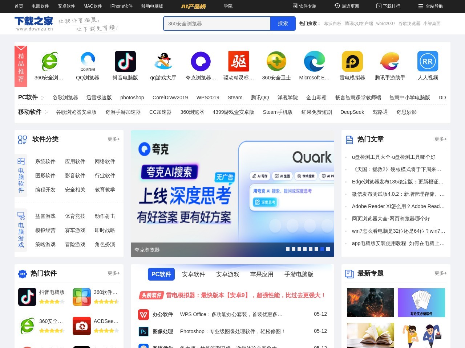This screenshot has height=348, width=465.
Task: Open the dark warrior 专题 thumbnail
Action: pos(371,303)
